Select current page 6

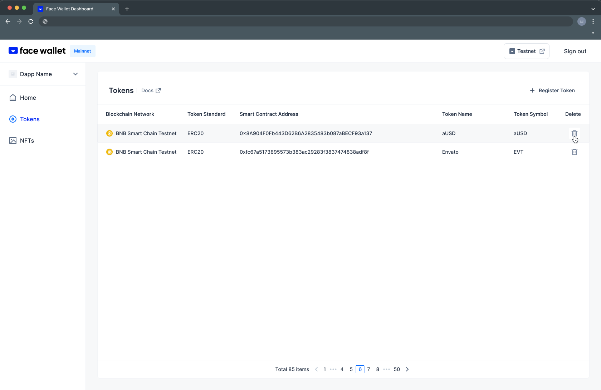click(360, 369)
